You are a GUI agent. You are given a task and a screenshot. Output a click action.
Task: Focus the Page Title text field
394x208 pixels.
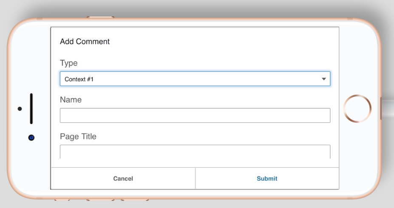tap(195, 152)
